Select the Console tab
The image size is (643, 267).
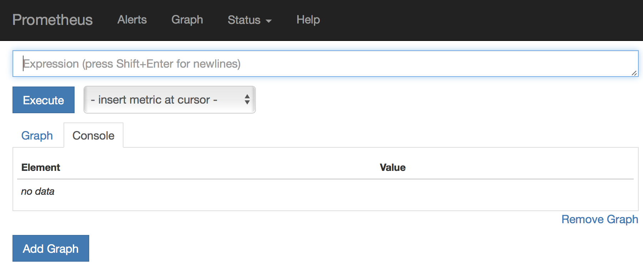point(93,136)
